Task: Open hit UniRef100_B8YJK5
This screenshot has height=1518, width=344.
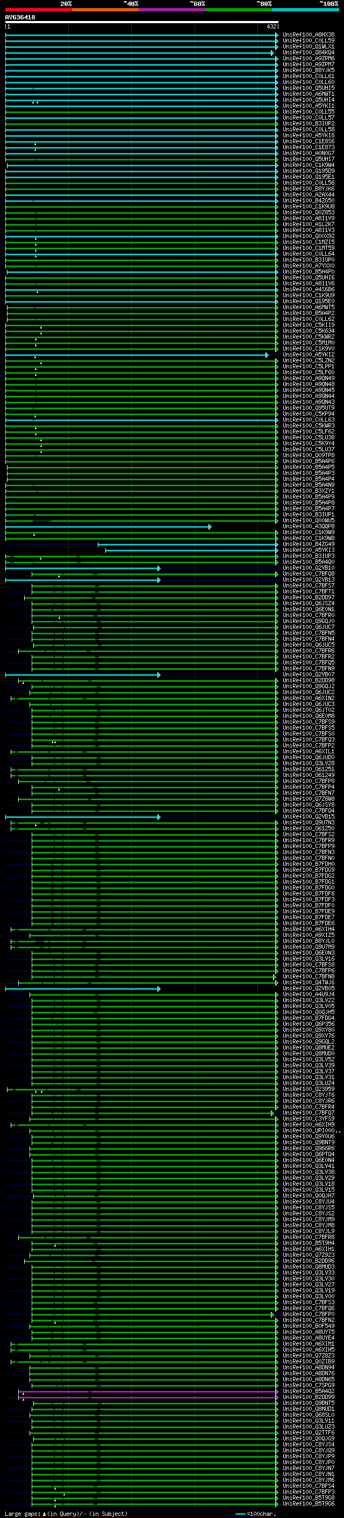Action: coord(308,70)
